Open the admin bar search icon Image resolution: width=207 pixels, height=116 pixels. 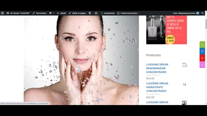(202, 13)
